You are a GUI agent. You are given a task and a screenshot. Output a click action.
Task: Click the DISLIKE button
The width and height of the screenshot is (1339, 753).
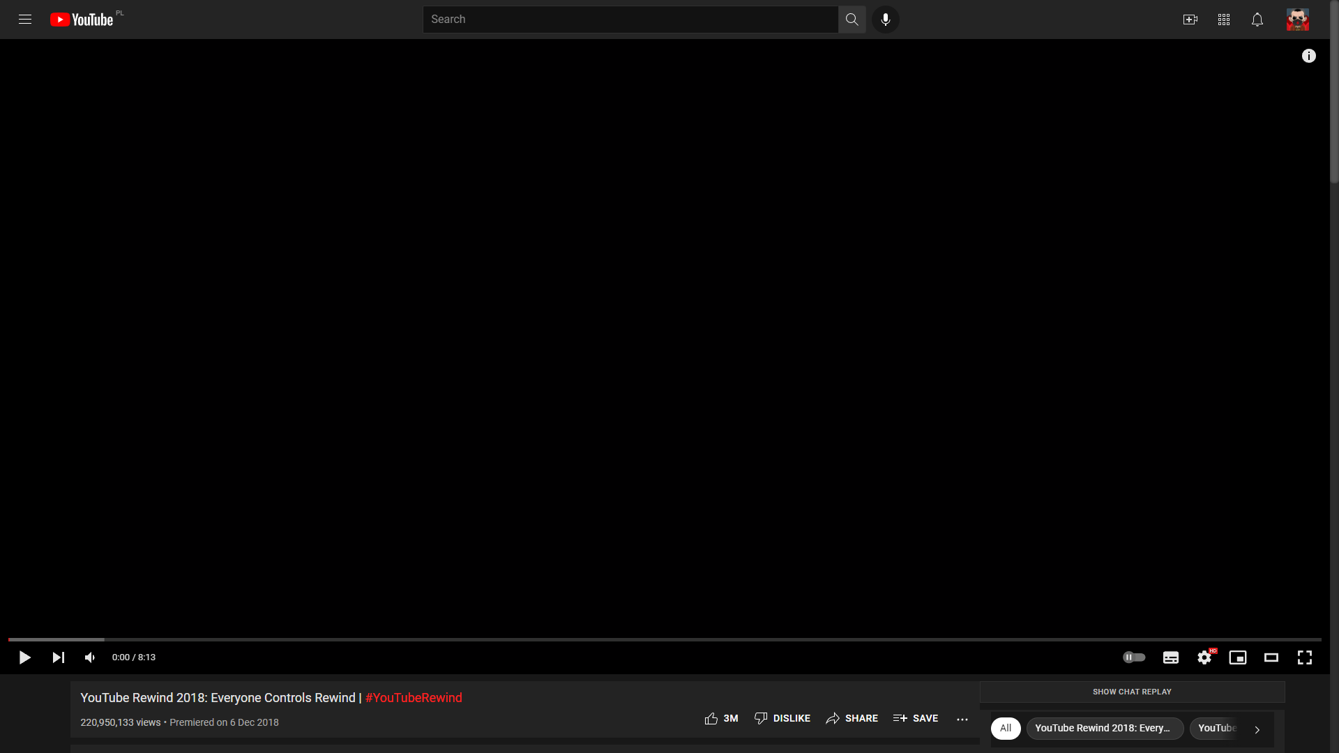[782, 718]
